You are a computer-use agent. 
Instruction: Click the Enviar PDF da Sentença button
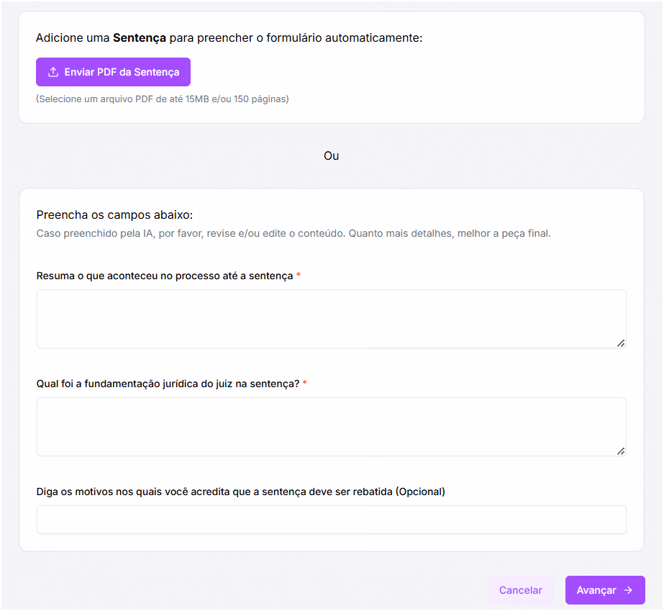click(113, 72)
